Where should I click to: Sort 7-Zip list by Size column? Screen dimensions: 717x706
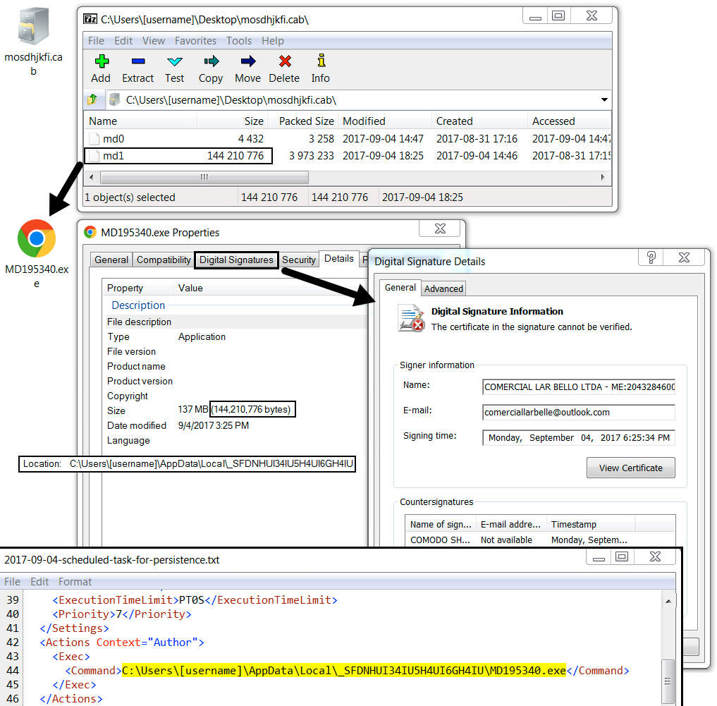pos(232,121)
